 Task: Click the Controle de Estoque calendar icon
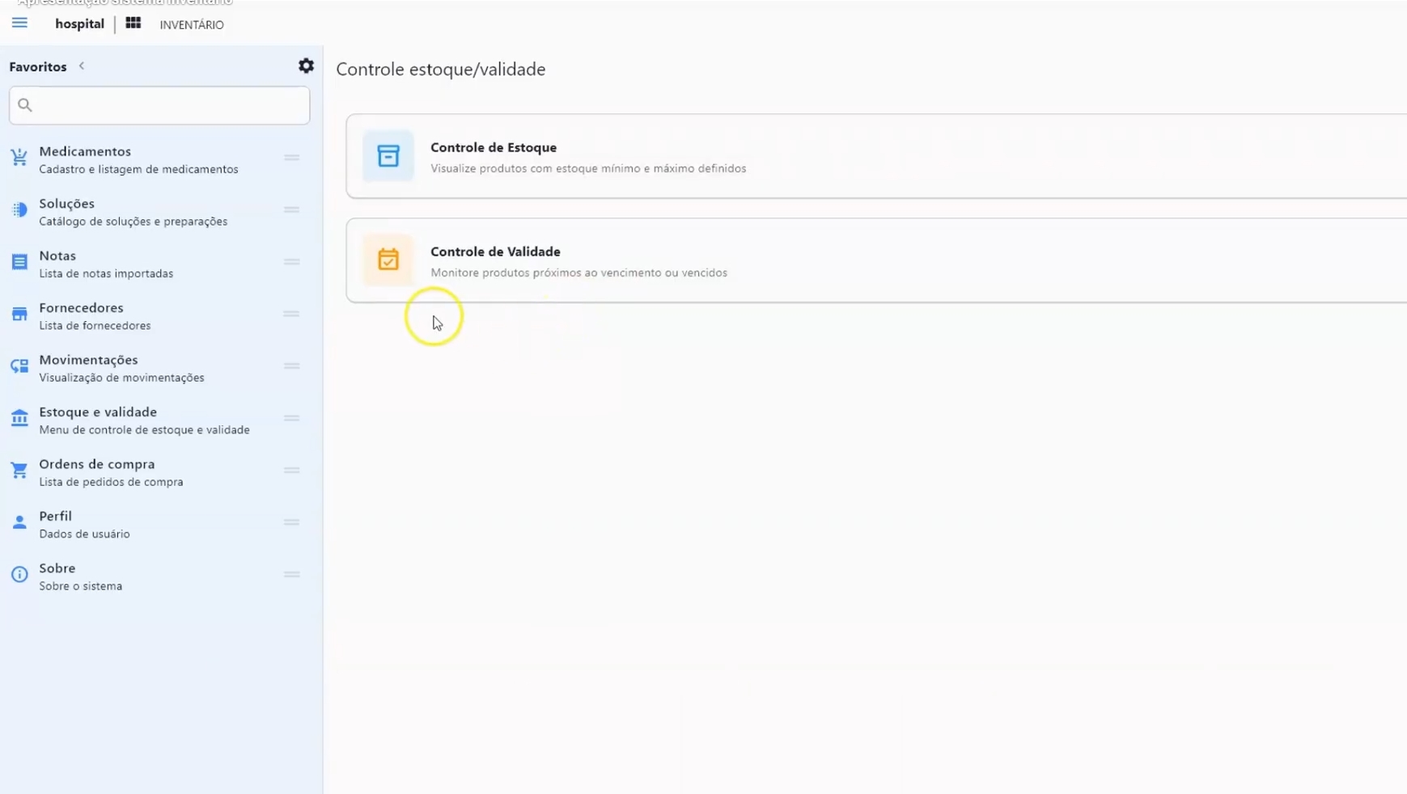[388, 157]
